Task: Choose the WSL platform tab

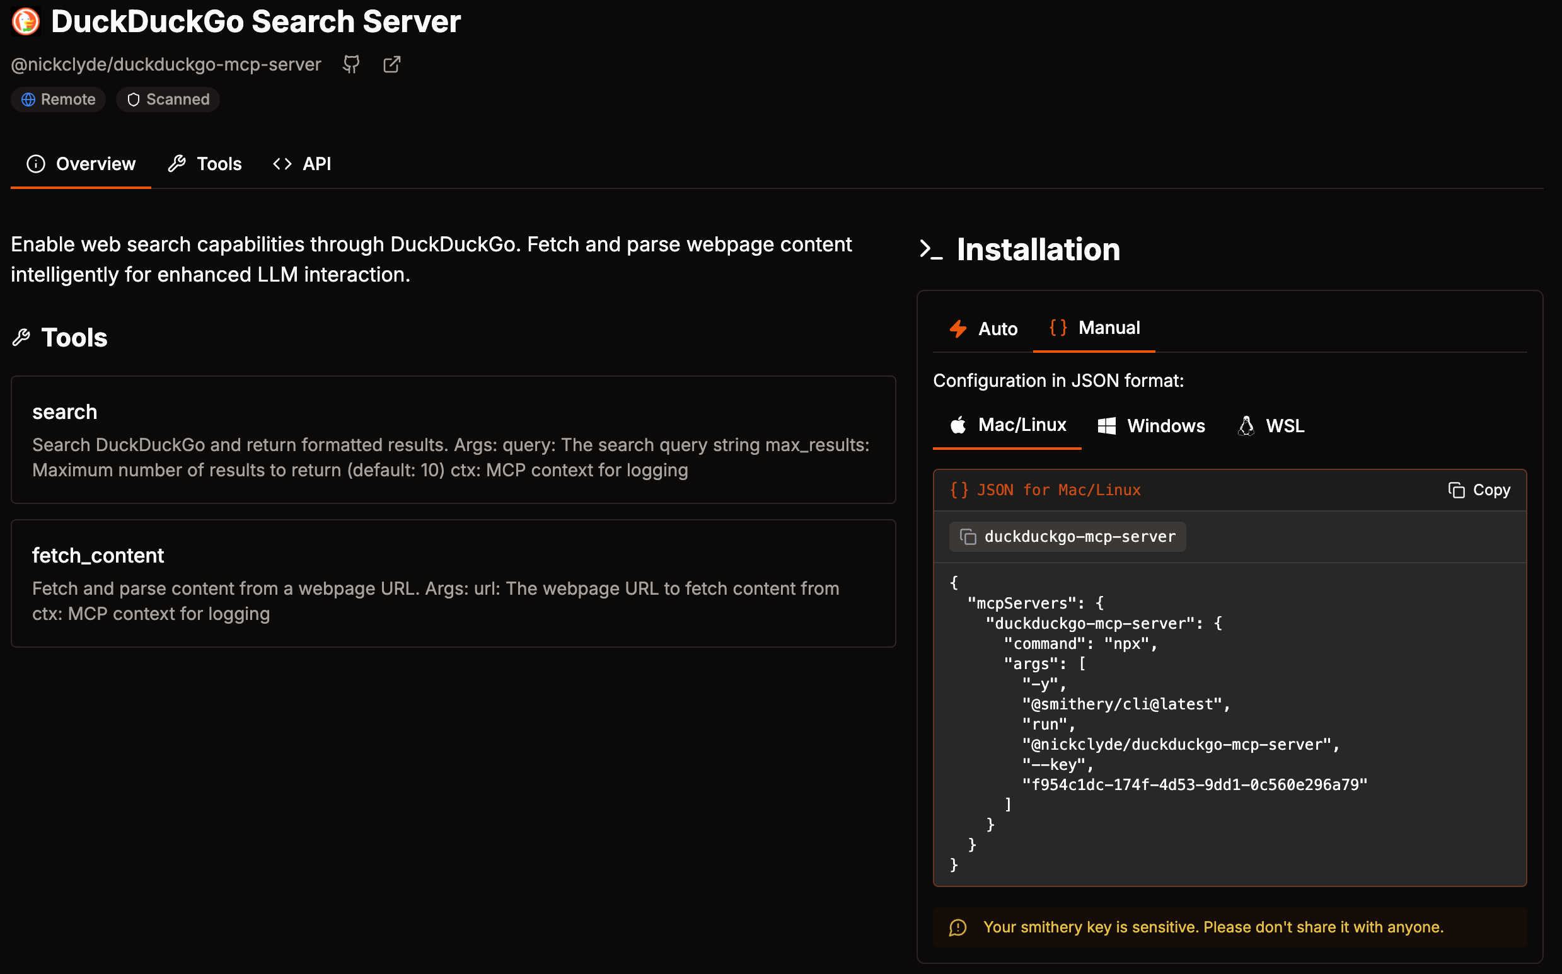Action: click(1271, 426)
